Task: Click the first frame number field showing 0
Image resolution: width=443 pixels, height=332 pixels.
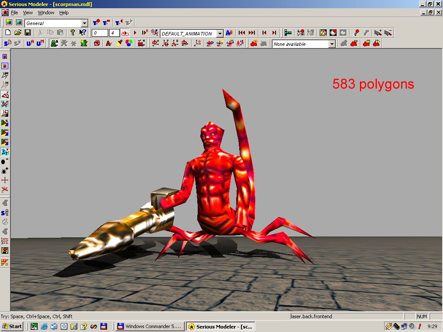Action: 100,33
